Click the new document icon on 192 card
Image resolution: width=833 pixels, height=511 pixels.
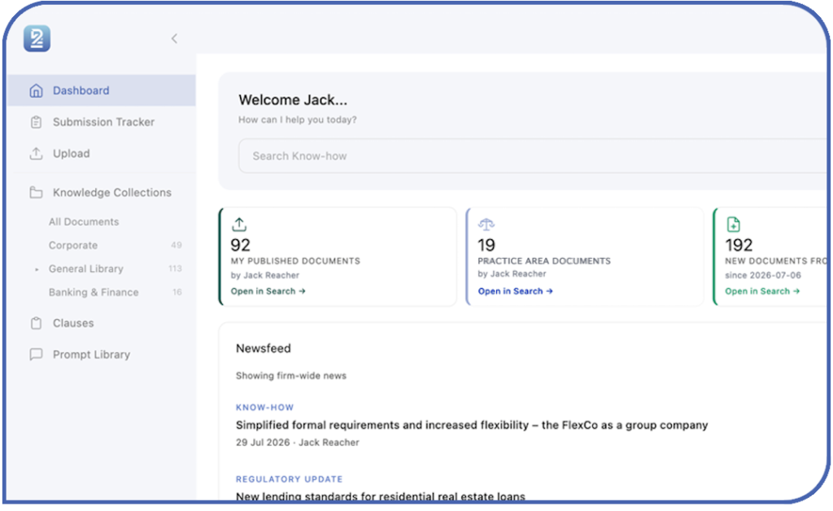[x=733, y=225]
